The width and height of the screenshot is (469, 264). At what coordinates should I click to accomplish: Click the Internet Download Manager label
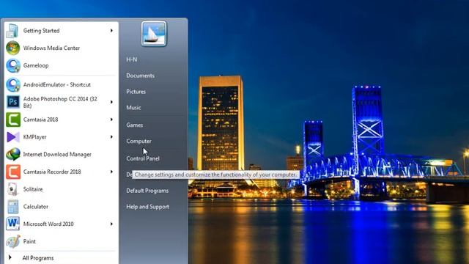pyautogui.click(x=57, y=155)
